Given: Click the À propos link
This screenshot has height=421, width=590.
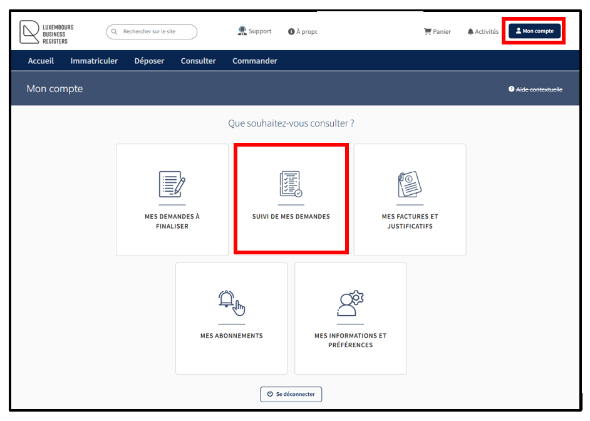Looking at the screenshot, I should click(x=306, y=32).
